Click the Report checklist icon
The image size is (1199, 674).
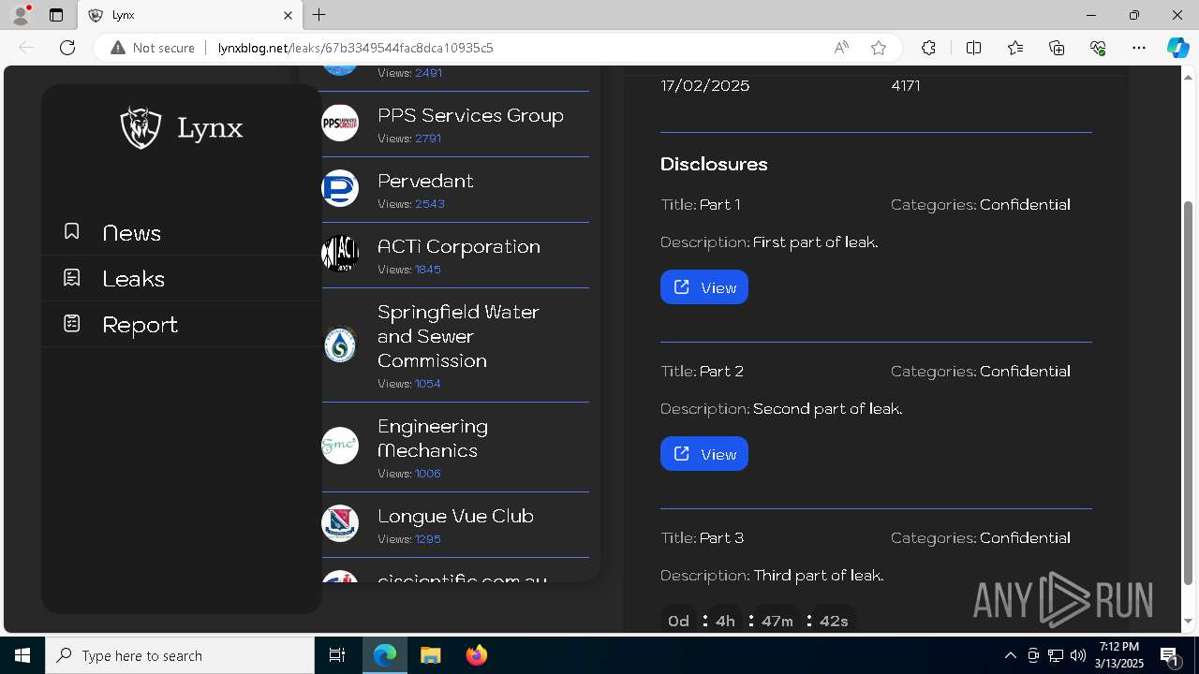(x=72, y=323)
